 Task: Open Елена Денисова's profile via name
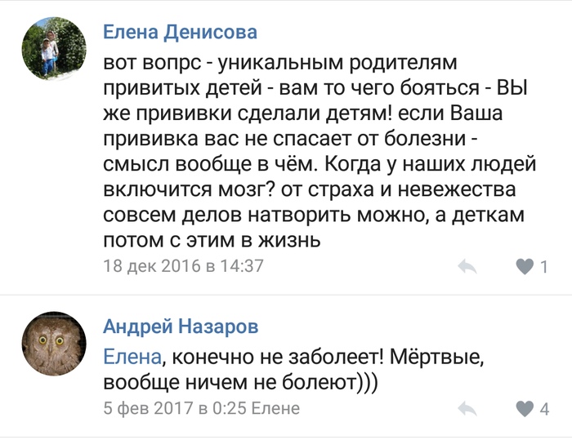click(x=180, y=33)
